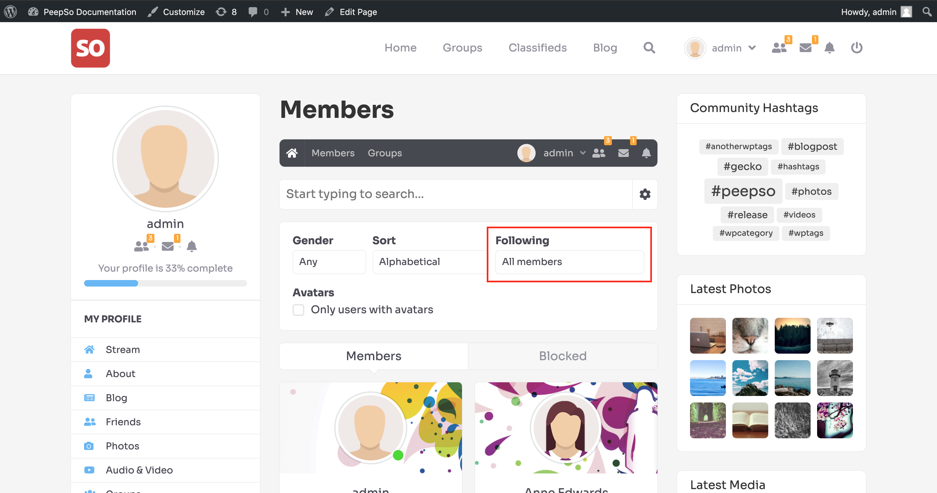Click the Photos camera icon in sidebar

coord(89,446)
